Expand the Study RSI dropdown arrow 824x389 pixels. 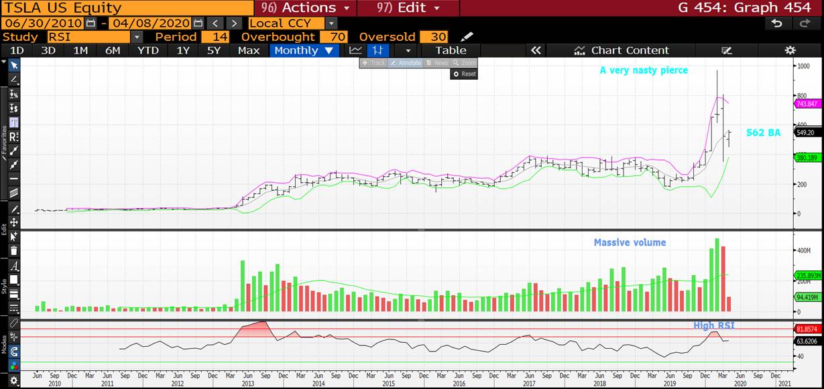click(137, 37)
